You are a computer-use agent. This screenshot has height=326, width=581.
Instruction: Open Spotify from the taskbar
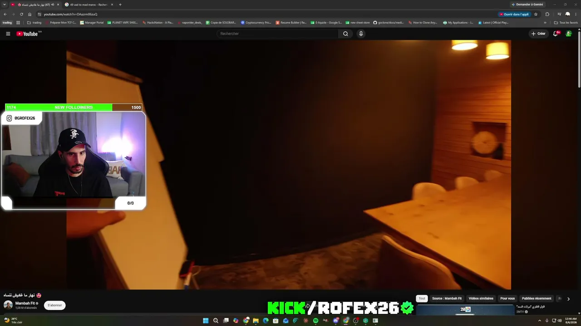[x=315, y=321]
